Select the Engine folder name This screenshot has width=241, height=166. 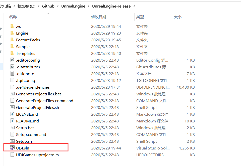22,33
